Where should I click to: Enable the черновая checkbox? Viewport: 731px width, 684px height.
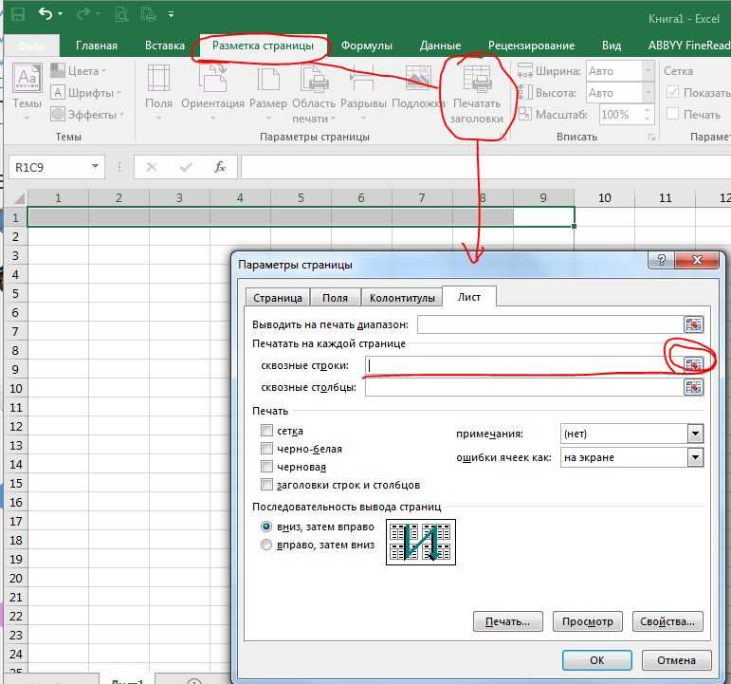pyautogui.click(x=266, y=466)
